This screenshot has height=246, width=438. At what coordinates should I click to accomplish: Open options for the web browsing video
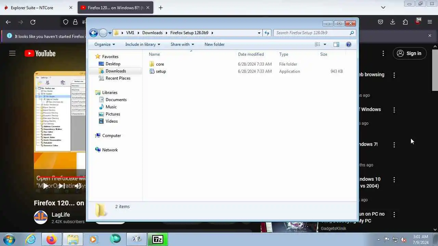point(394,75)
